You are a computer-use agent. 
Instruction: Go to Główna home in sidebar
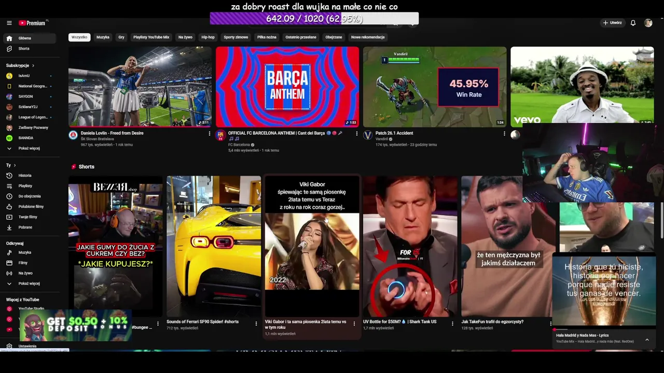coord(30,38)
